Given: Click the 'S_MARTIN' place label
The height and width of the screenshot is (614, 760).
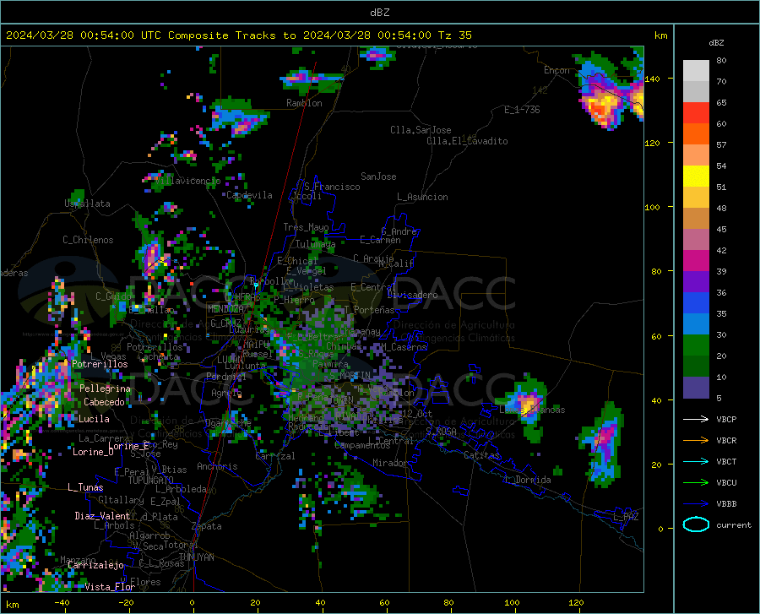Looking at the screenshot, I should pyautogui.click(x=350, y=376).
